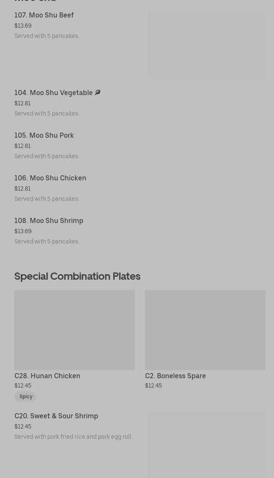Select 108. Moo Shu Shrimp item
The image size is (274, 478).
point(49,221)
